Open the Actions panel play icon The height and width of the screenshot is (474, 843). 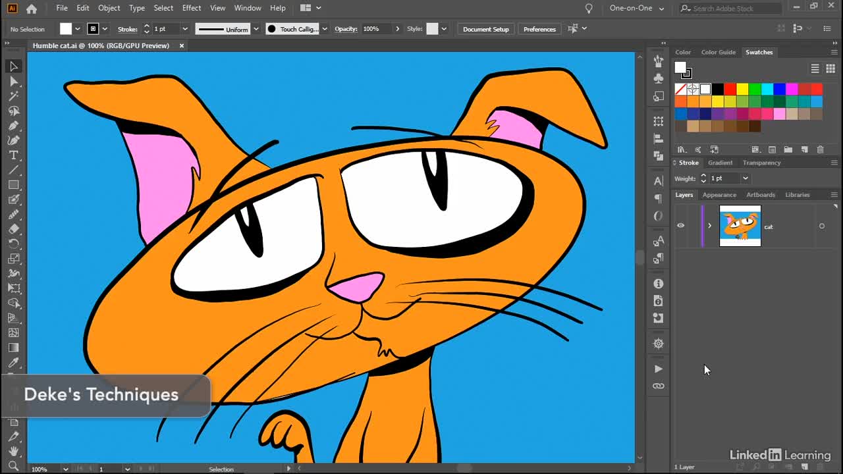(x=659, y=369)
